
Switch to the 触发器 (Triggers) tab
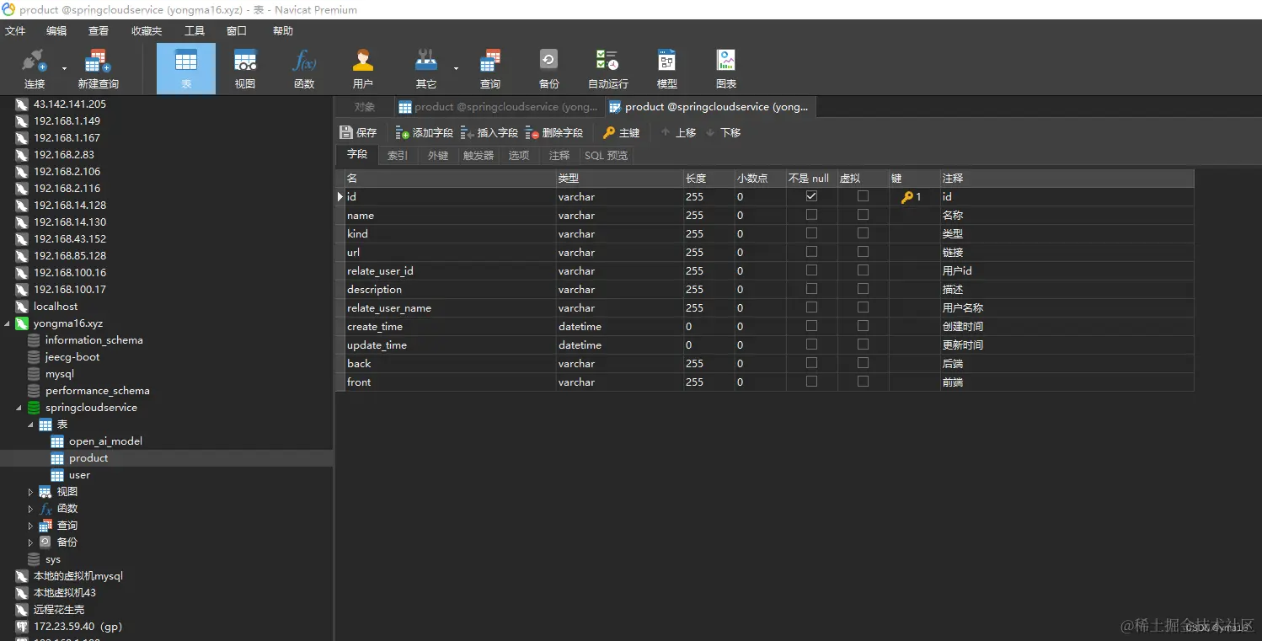479,156
